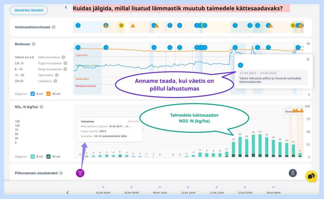Select the NO3-N bar labeled 45
Image resolution: width=324 pixels, height=199 pixels.
(260, 146)
